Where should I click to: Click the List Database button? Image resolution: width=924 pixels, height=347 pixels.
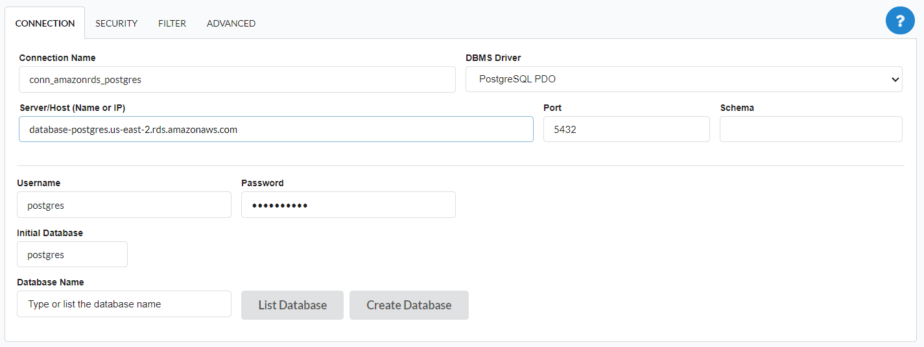[292, 305]
